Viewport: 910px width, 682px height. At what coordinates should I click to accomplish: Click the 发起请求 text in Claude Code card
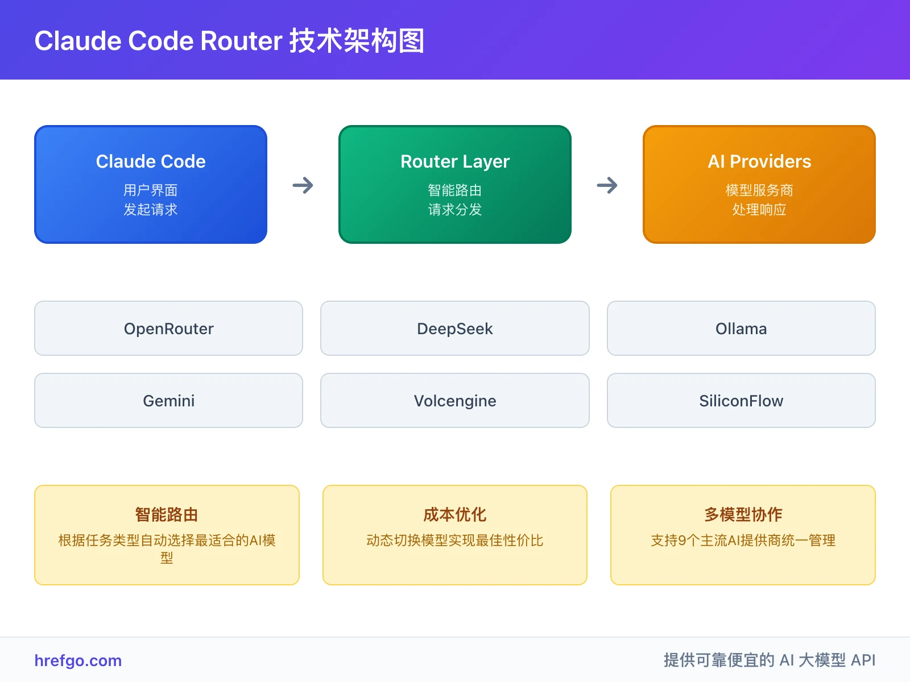click(x=151, y=210)
